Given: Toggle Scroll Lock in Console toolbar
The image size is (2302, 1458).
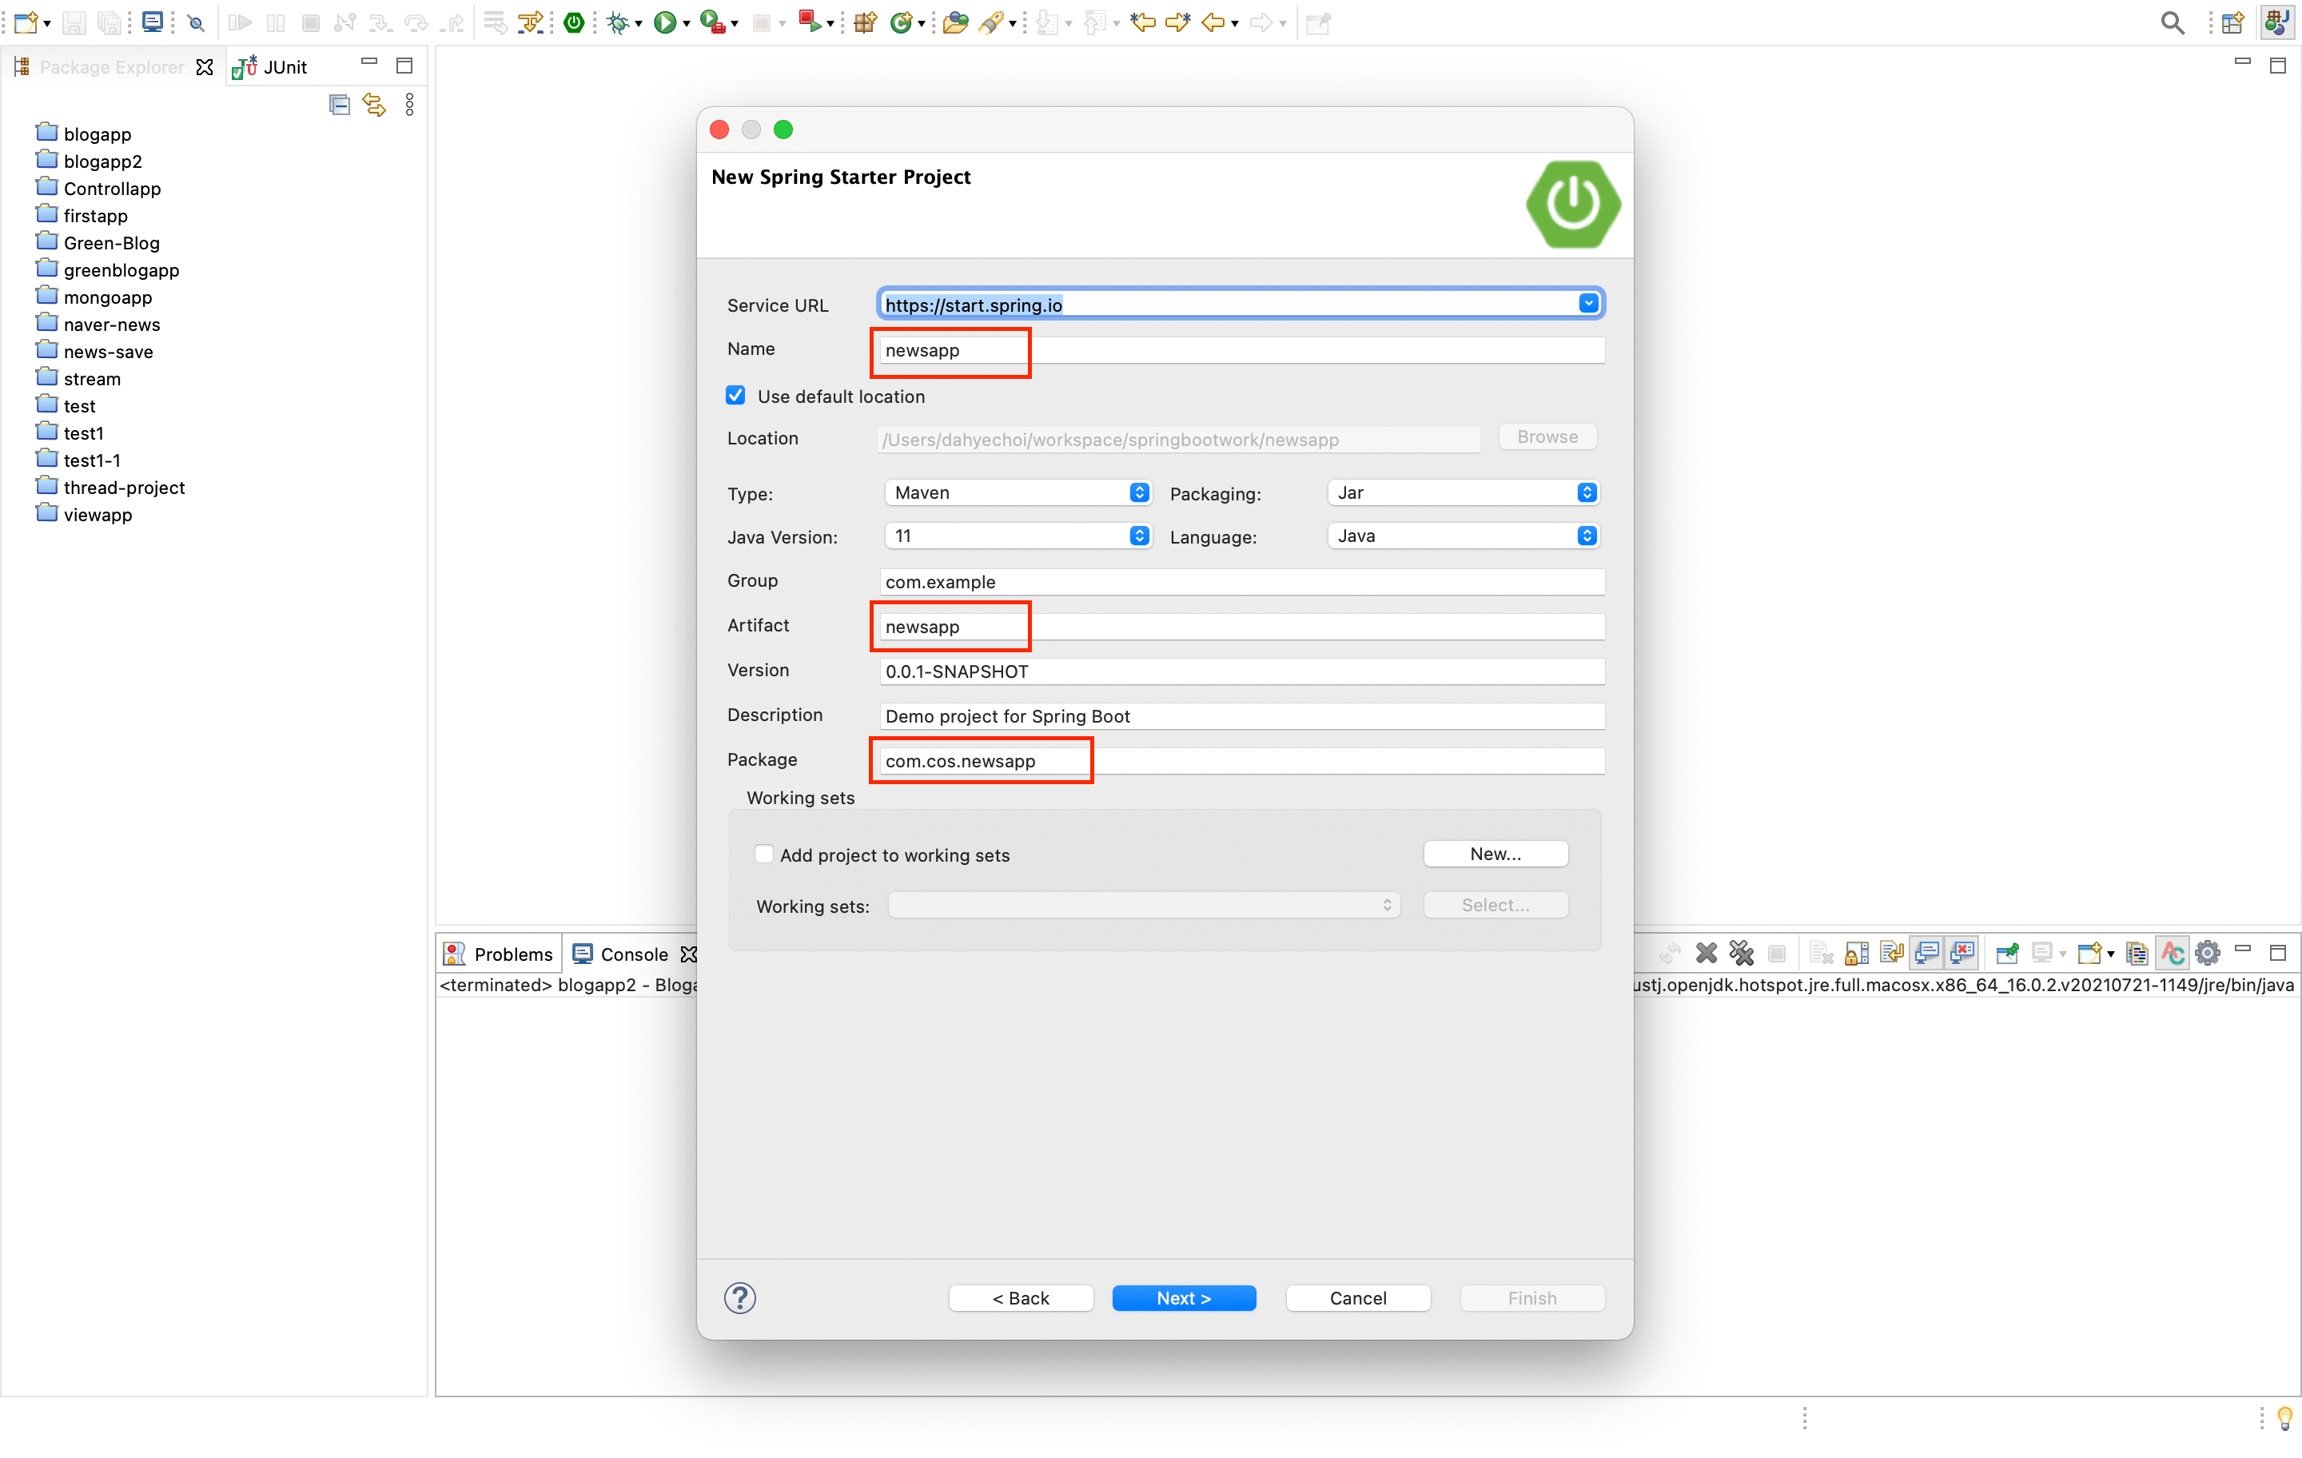Looking at the screenshot, I should 1857,953.
